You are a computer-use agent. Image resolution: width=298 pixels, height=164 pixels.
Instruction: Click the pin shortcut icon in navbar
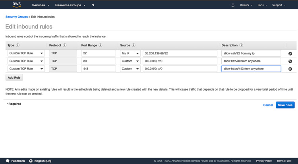(93, 5)
